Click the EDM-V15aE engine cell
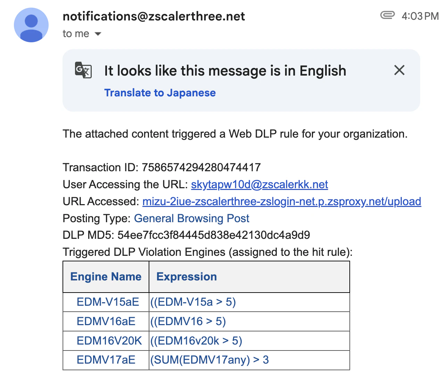Image resolution: width=439 pixels, height=382 pixels. click(x=106, y=302)
